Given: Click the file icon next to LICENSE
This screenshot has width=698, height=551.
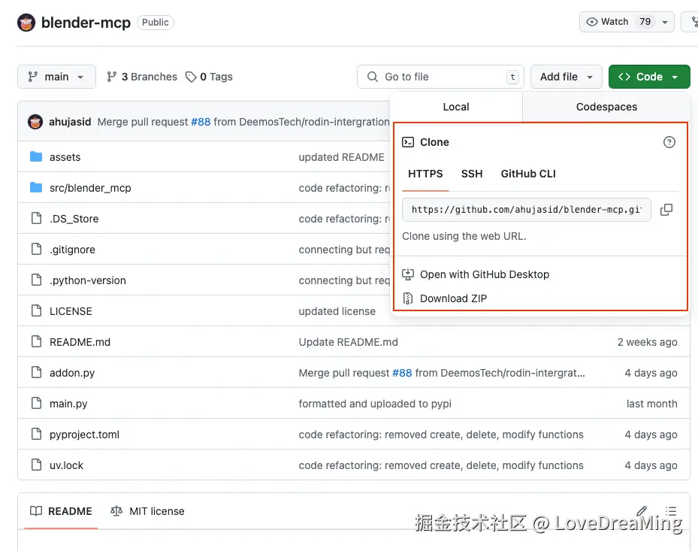Looking at the screenshot, I should point(37,310).
